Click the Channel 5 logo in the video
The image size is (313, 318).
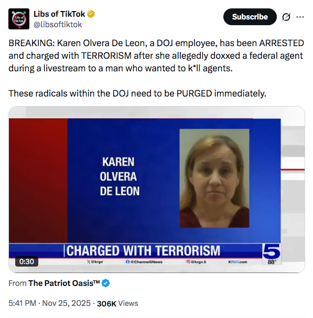[x=272, y=251]
